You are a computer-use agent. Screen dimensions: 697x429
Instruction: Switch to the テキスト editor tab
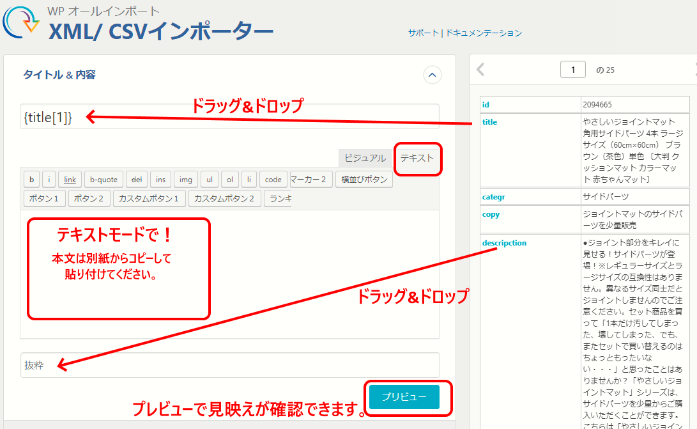pyautogui.click(x=417, y=159)
